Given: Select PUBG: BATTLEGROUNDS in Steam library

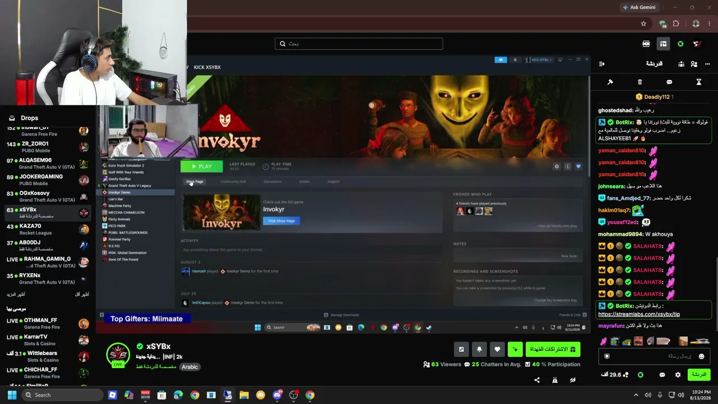Looking at the screenshot, I should 128,232.
